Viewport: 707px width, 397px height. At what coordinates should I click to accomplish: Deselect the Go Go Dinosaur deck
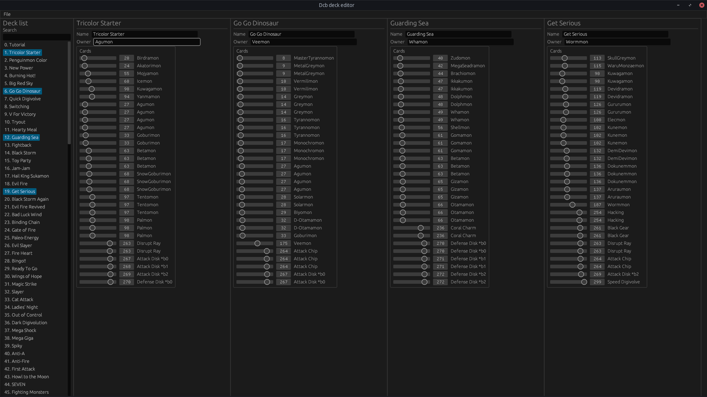pyautogui.click(x=22, y=91)
